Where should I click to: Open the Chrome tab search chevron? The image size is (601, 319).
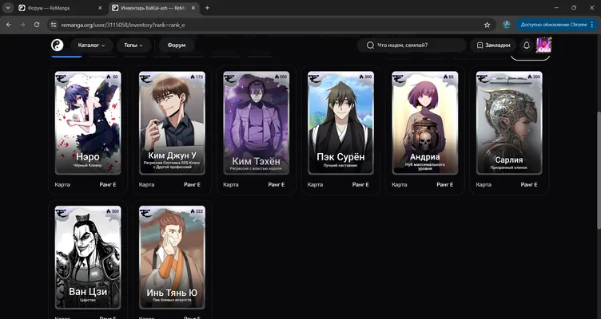pyautogui.click(x=8, y=8)
